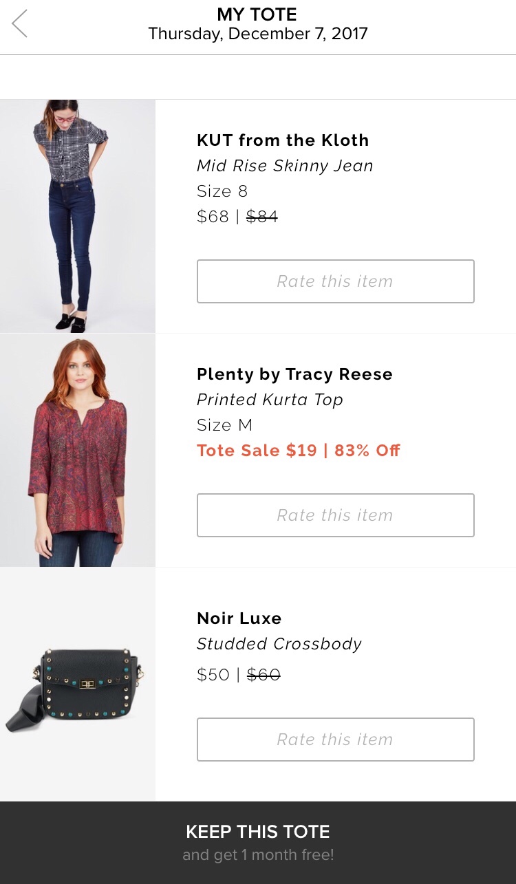516x884 pixels.
Task: Rate the Printed Kurta Top
Action: [336, 515]
